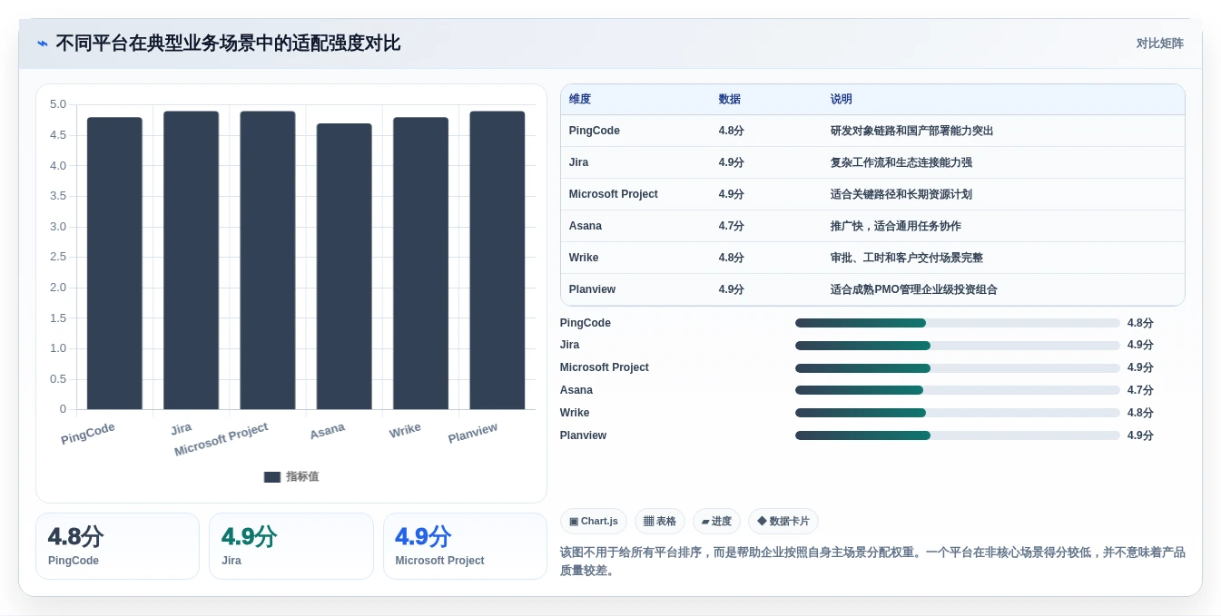Click the 说明 column header
This screenshot has height=616, width=1221.
tap(842, 100)
